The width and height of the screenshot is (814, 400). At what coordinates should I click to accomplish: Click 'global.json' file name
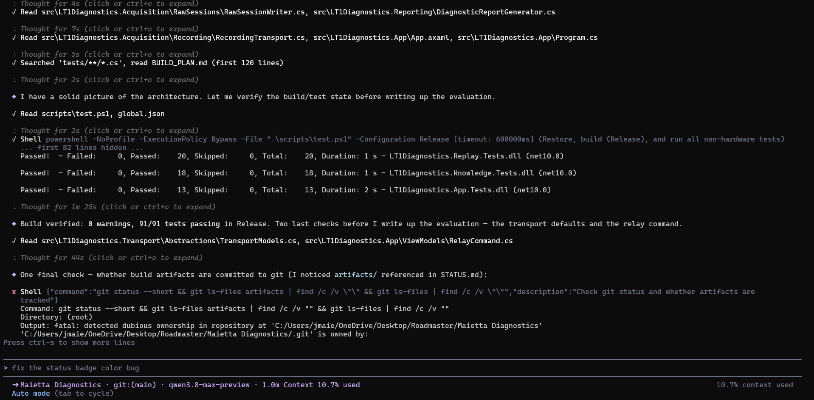[x=141, y=114]
